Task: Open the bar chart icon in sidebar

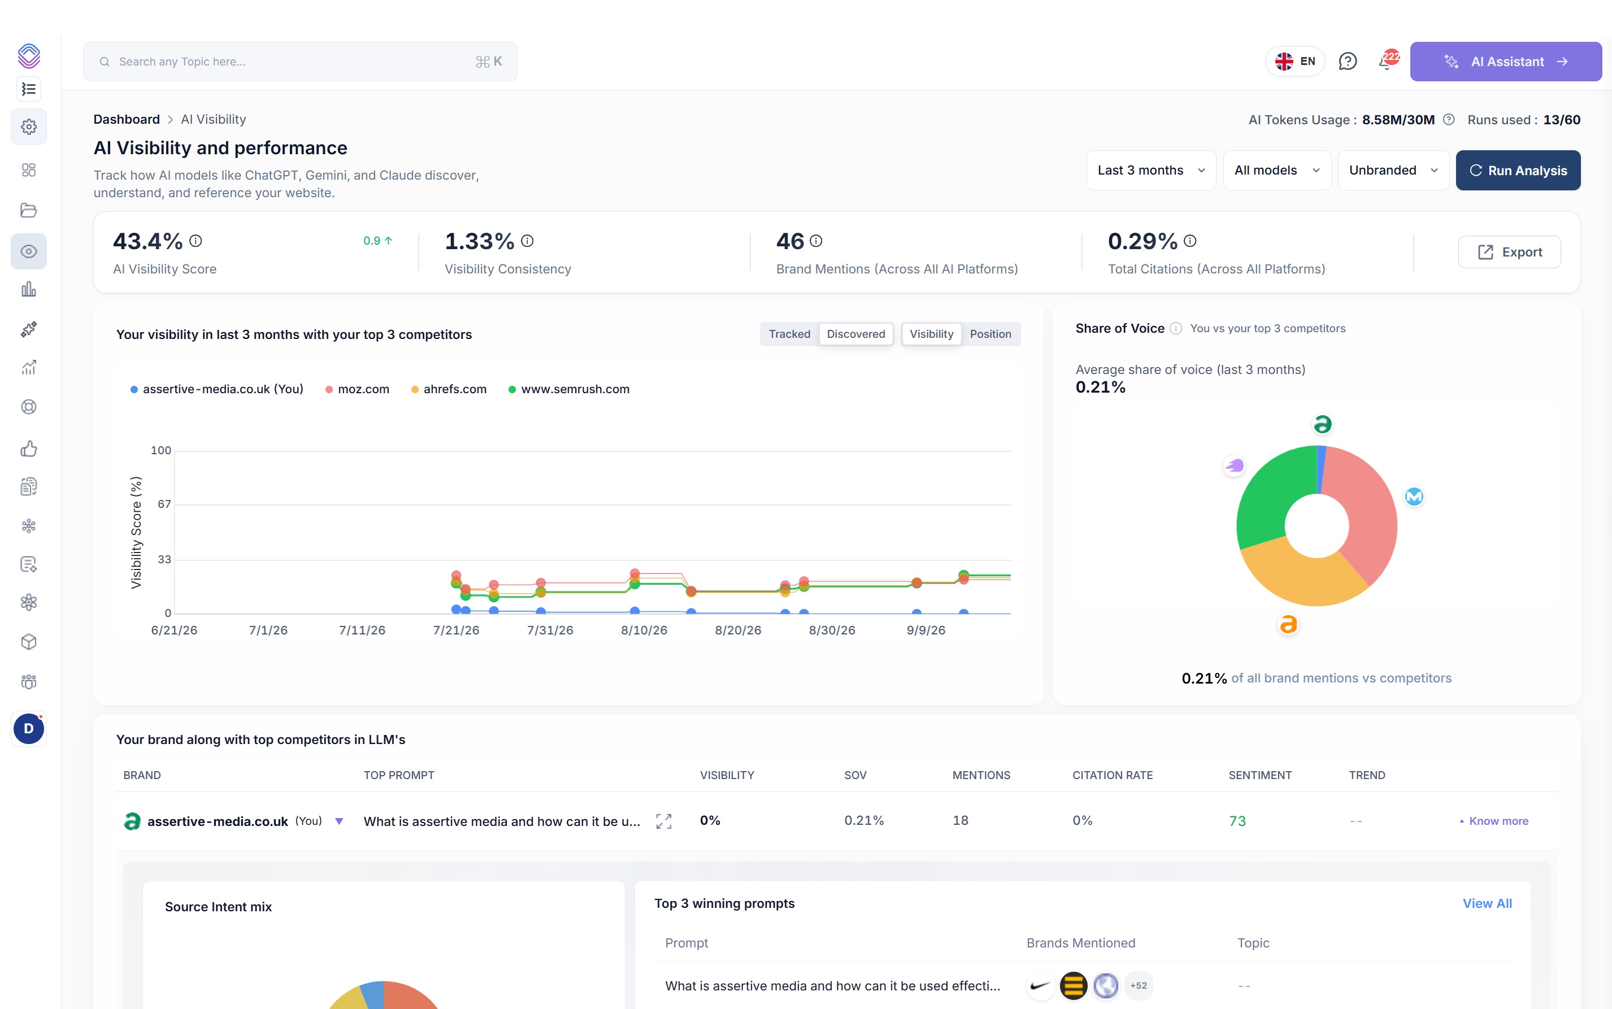Action: click(x=29, y=290)
